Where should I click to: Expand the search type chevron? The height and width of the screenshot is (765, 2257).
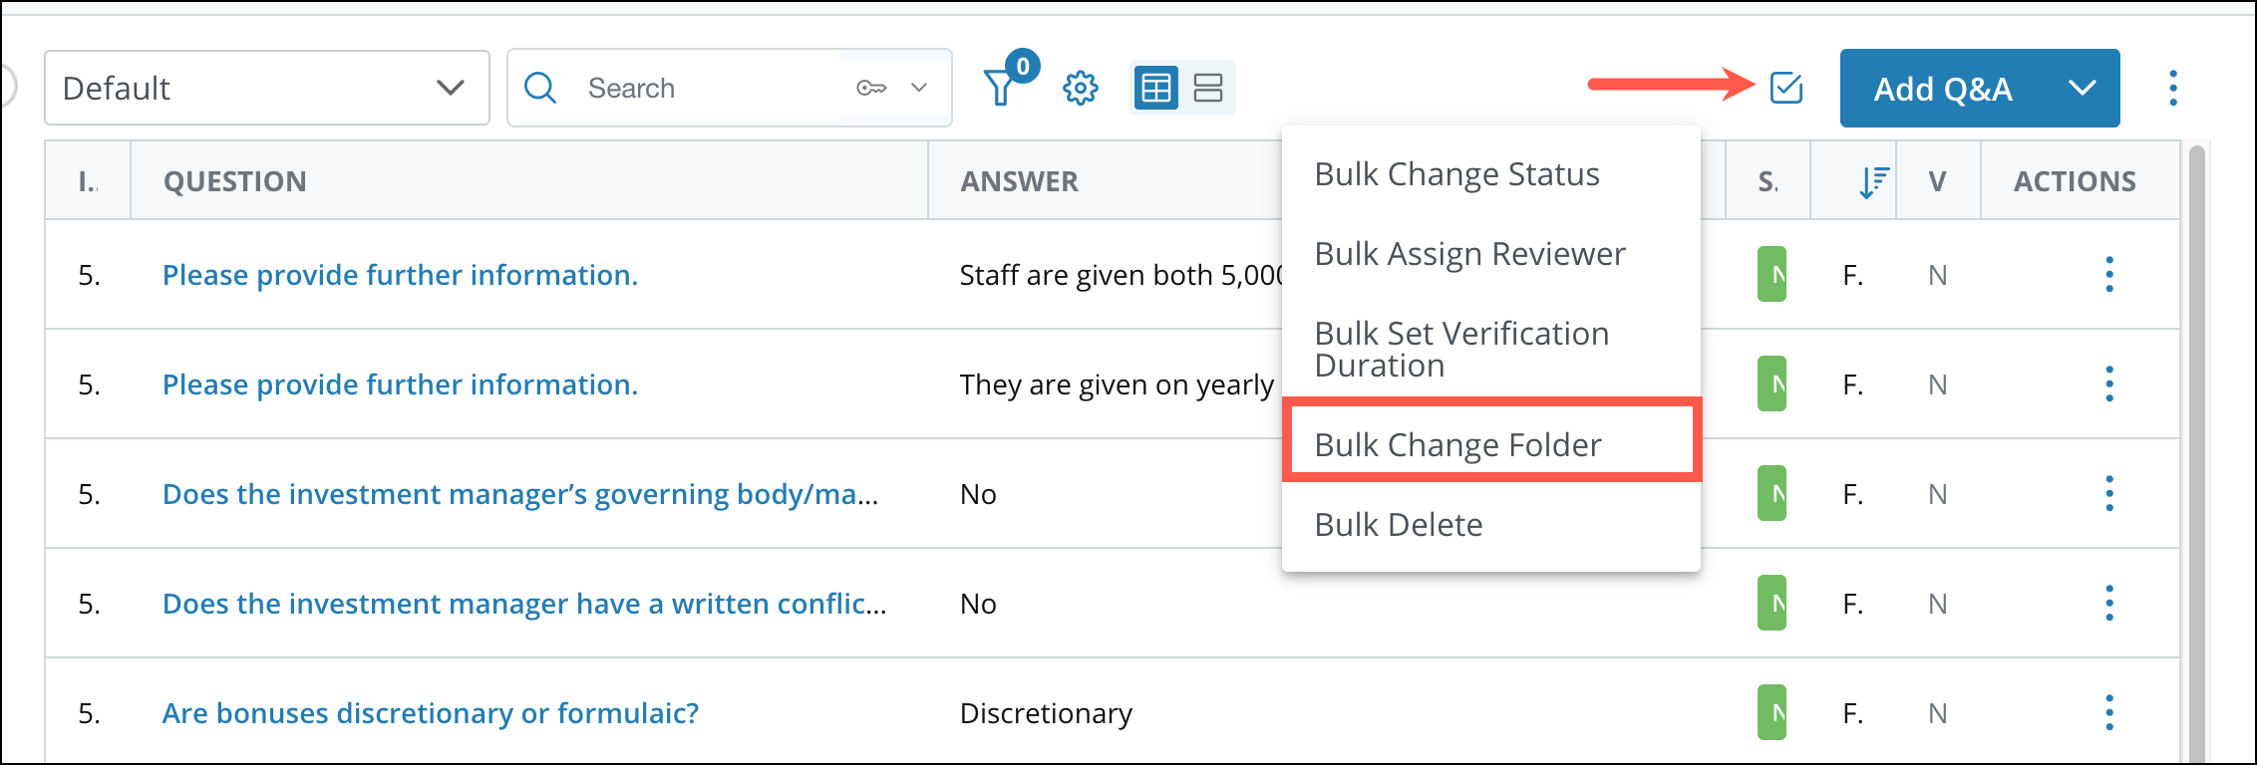(919, 88)
